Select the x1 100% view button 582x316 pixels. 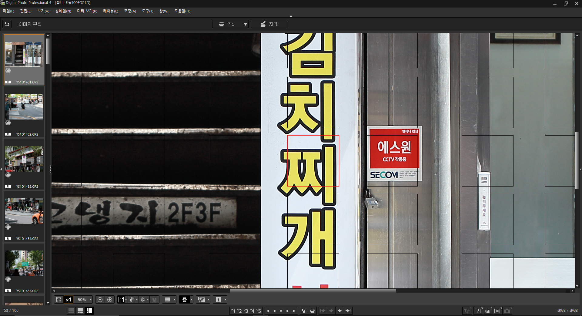point(69,300)
